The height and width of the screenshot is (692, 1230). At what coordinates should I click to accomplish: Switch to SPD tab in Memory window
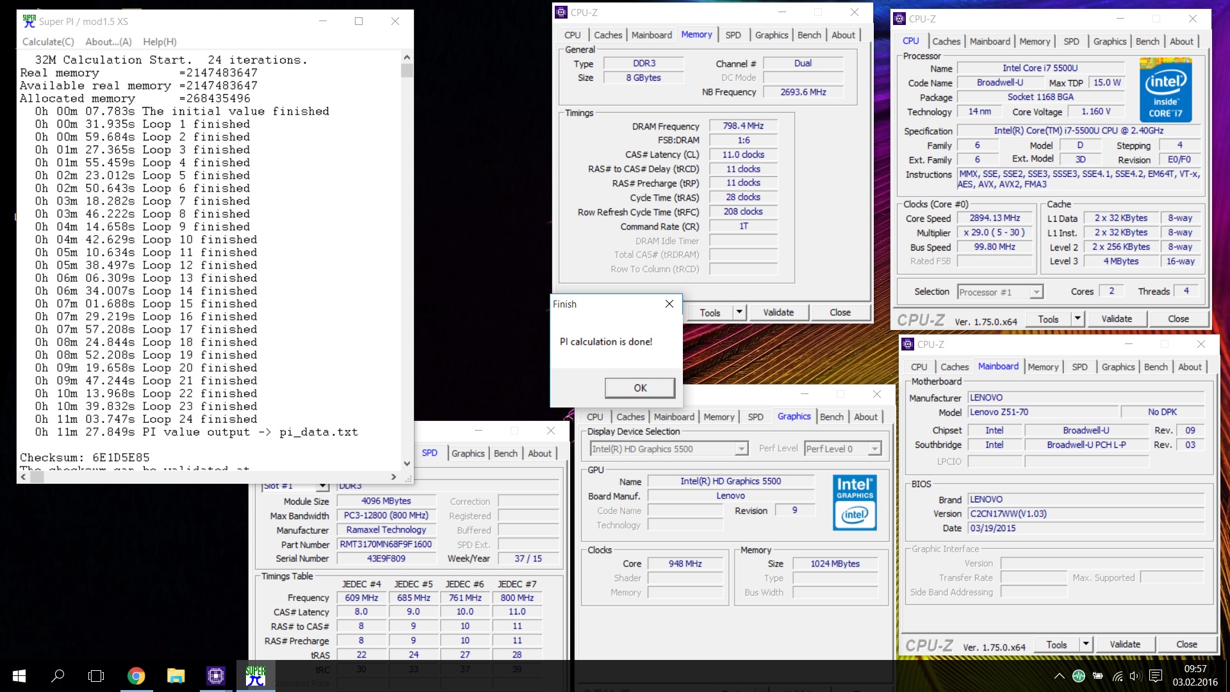[x=733, y=35]
